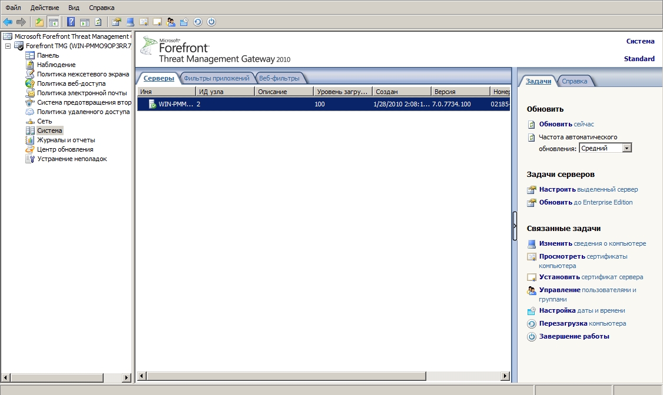Viewport: 663px width, 395px height.
Task: Click Обновить до Enterprise Edition link
Action: [x=586, y=203]
